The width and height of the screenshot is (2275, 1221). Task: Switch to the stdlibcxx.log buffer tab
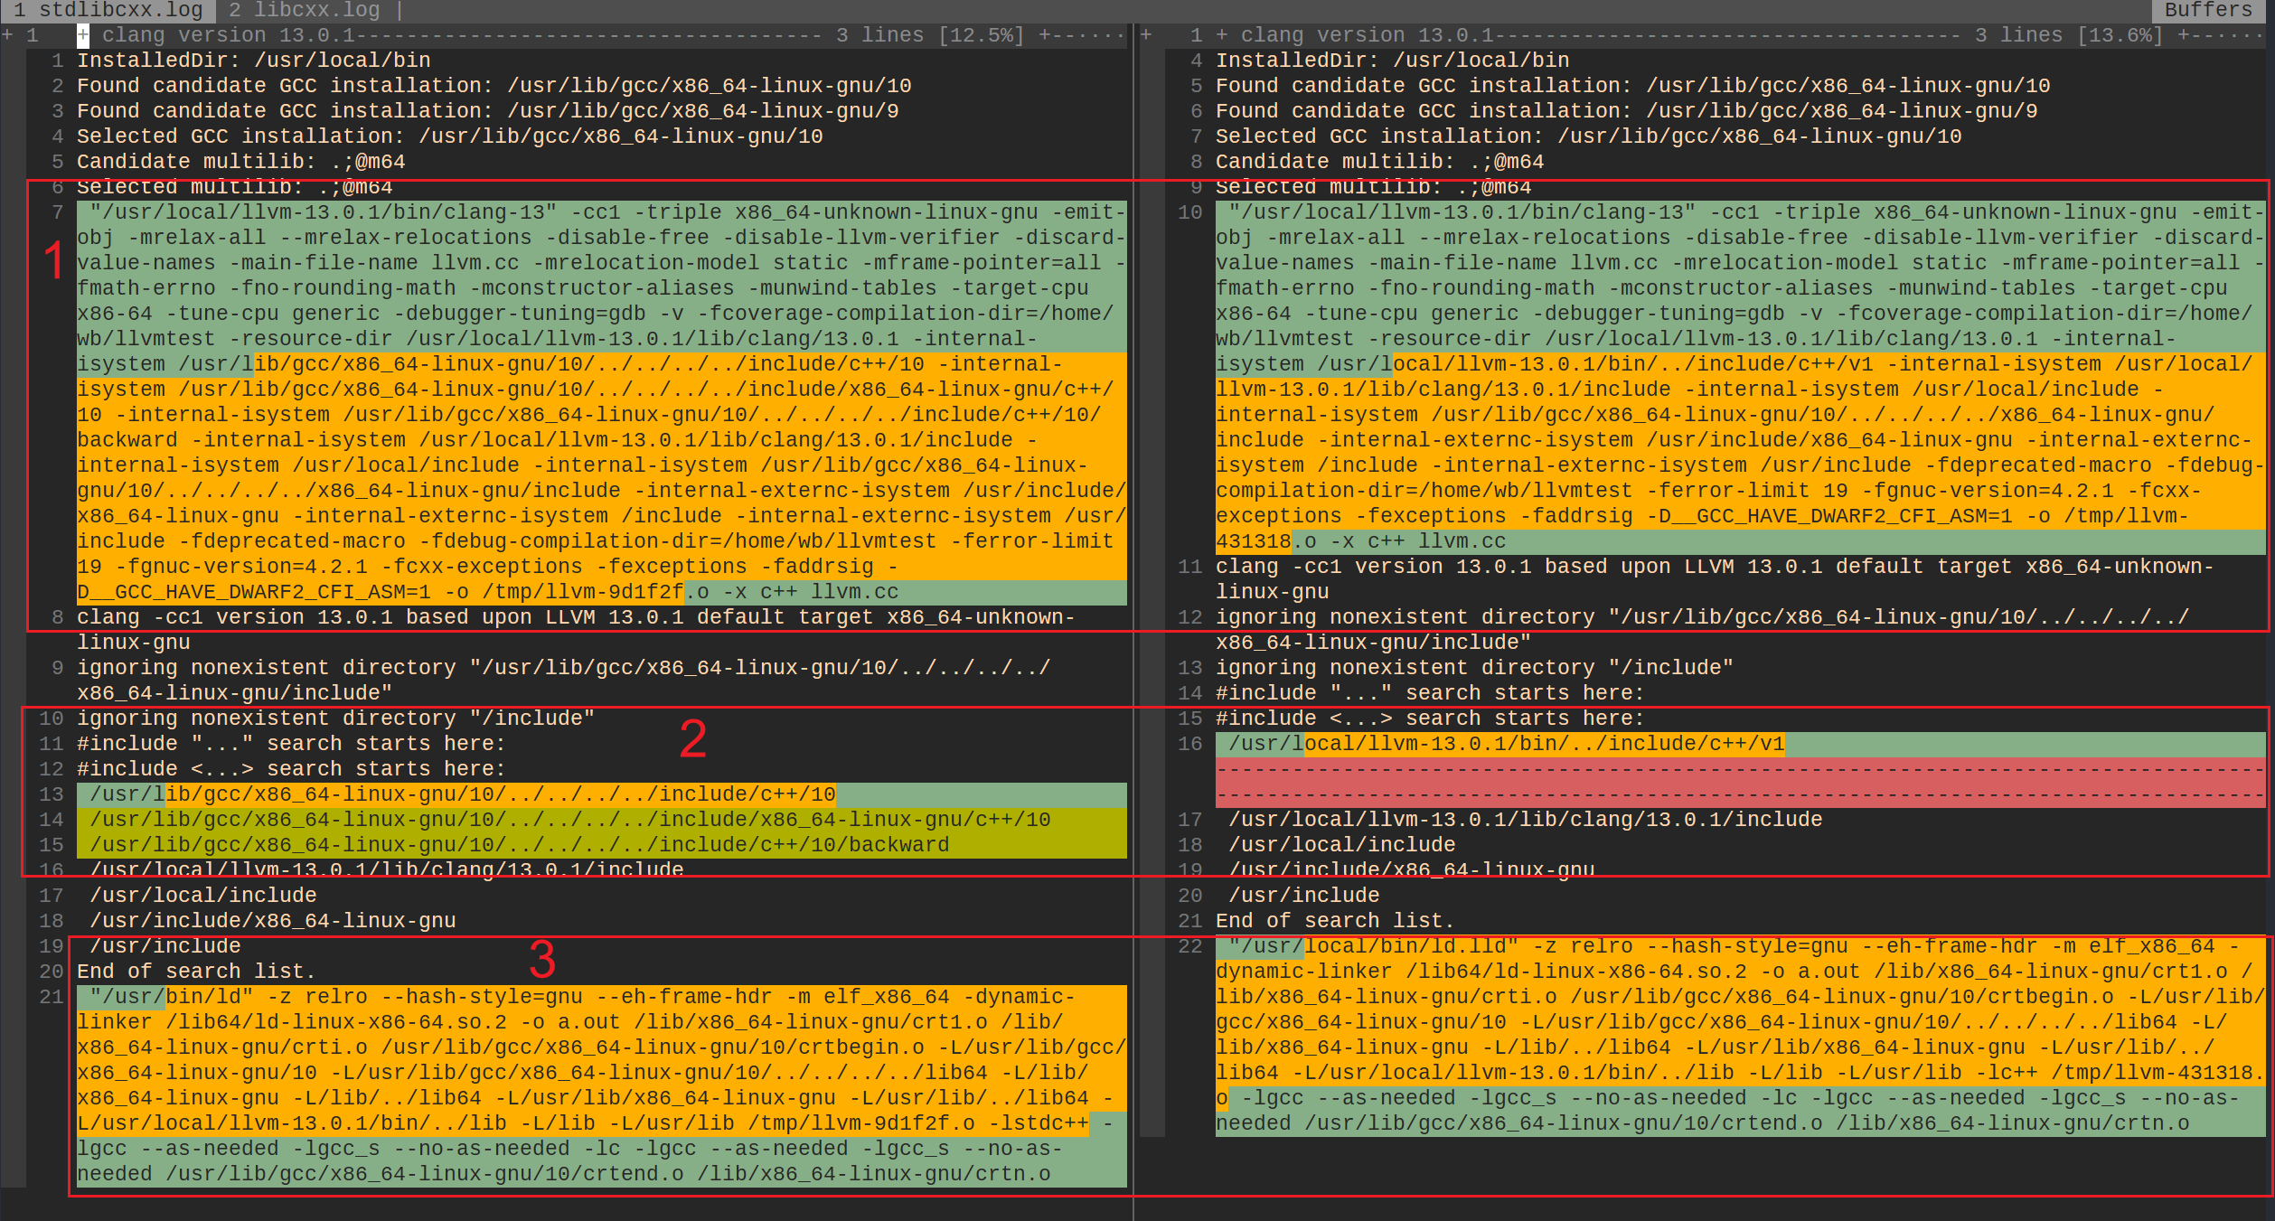tap(108, 10)
